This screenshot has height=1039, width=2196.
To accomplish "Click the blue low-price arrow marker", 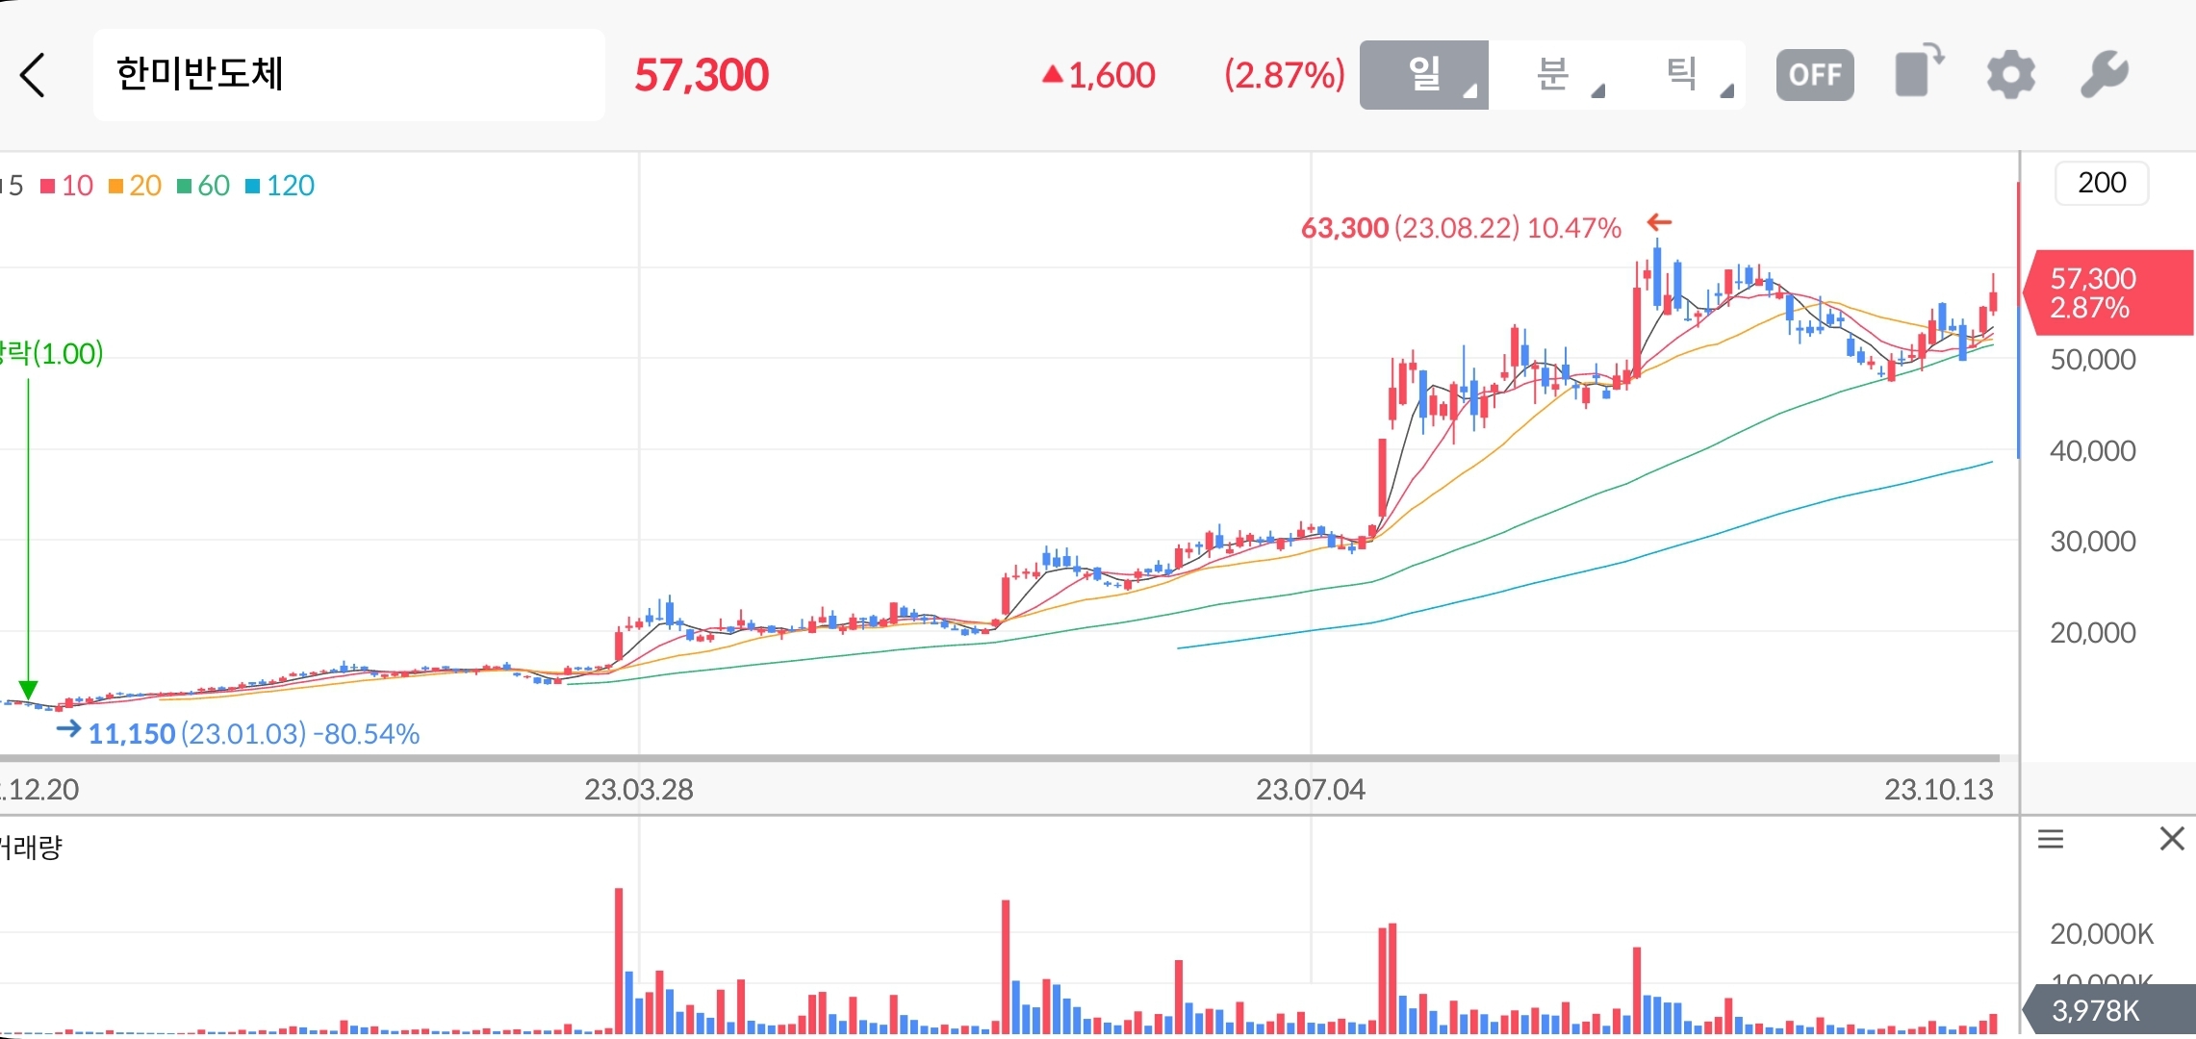I will [x=68, y=729].
